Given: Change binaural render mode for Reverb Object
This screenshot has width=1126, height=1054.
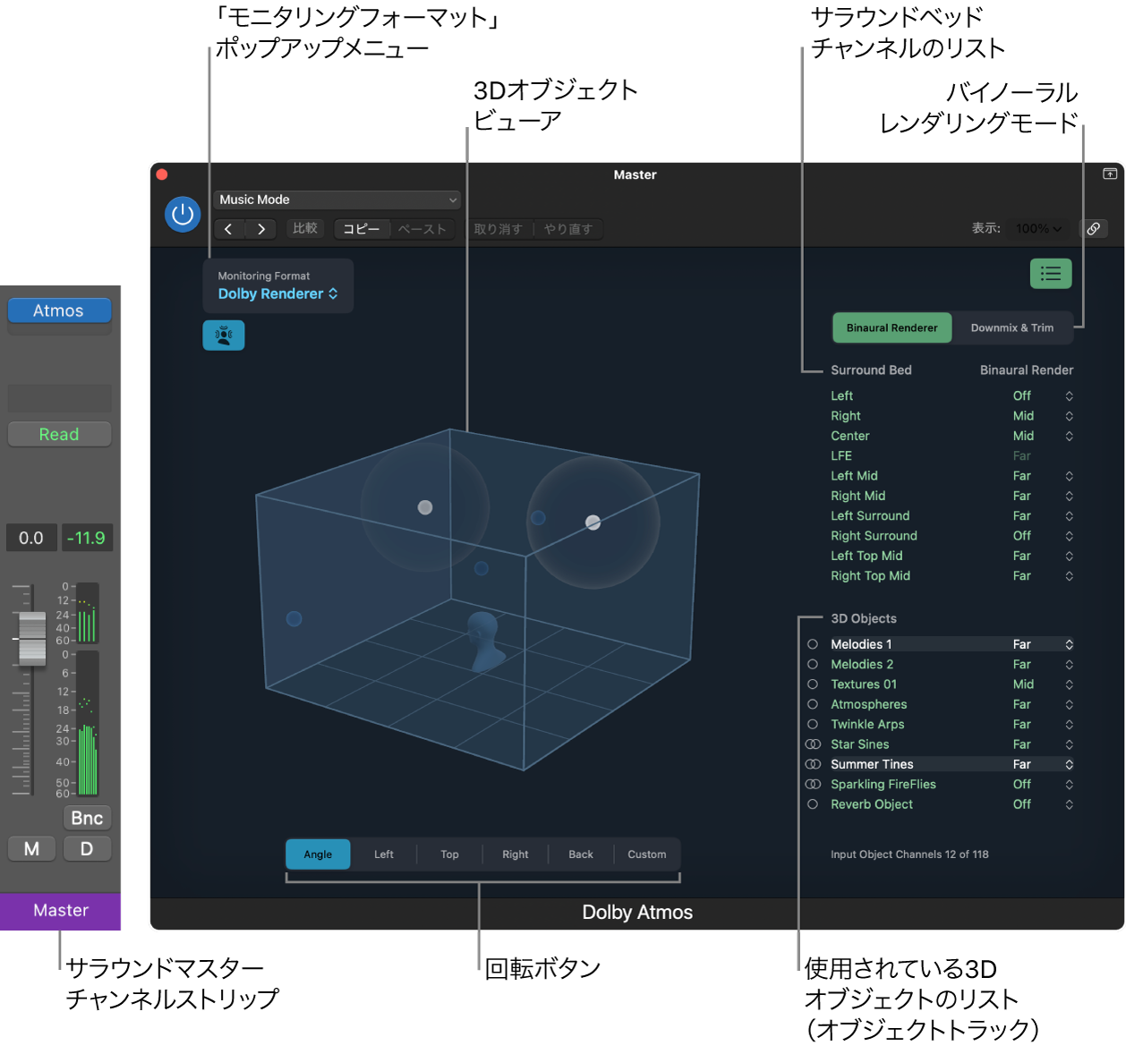Looking at the screenshot, I should click(1043, 804).
